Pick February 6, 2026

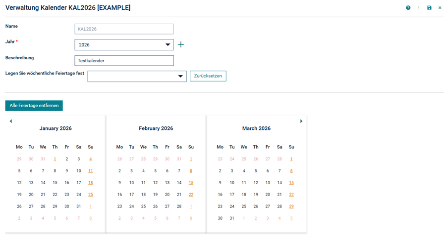(167, 171)
